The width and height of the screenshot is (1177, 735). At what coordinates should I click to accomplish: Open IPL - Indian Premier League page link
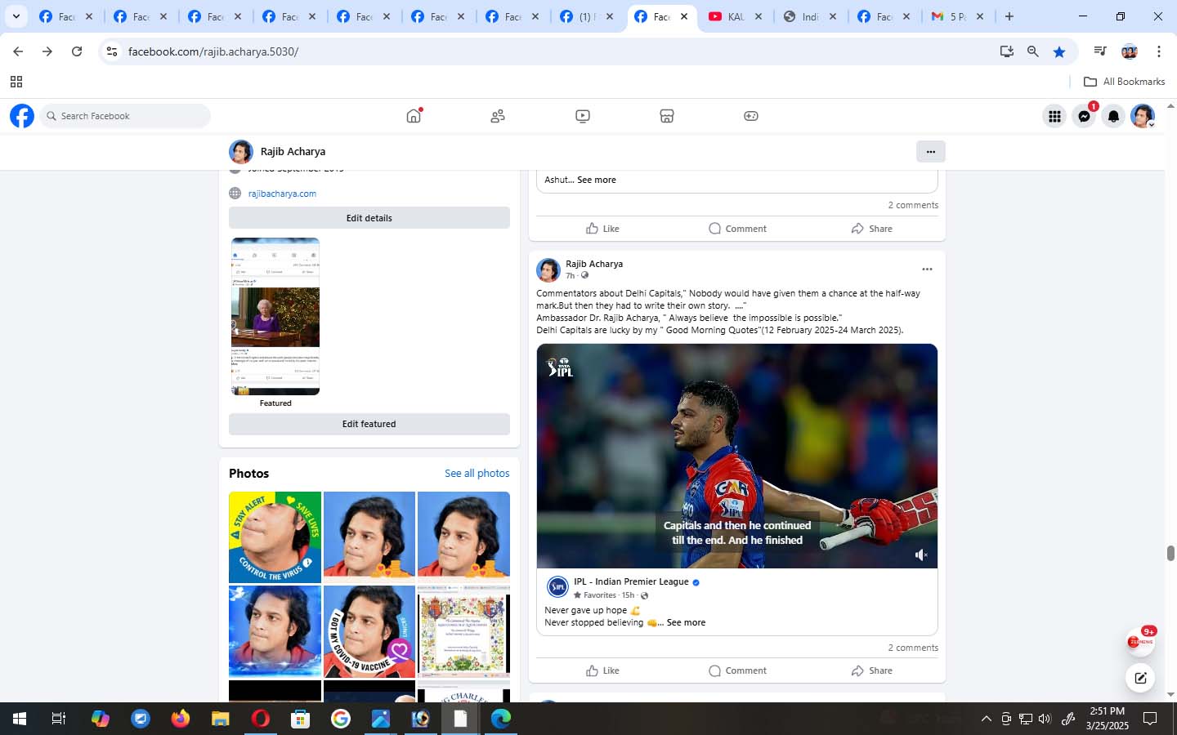click(x=631, y=581)
